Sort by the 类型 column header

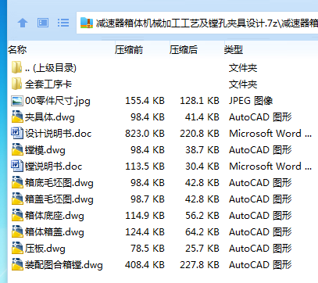[x=234, y=49]
